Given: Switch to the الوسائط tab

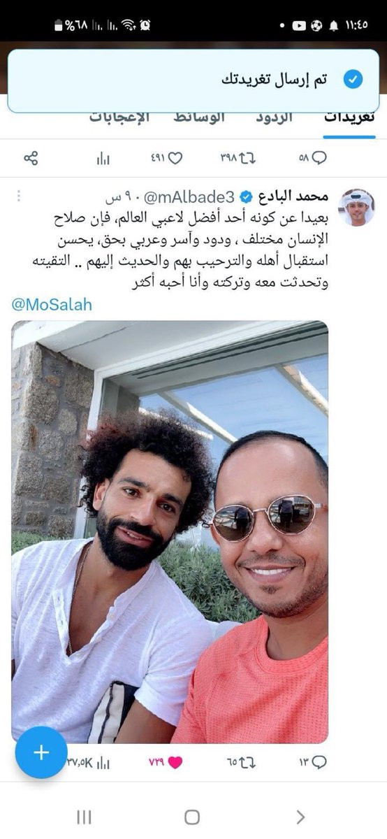Looking at the screenshot, I should pyautogui.click(x=199, y=117).
